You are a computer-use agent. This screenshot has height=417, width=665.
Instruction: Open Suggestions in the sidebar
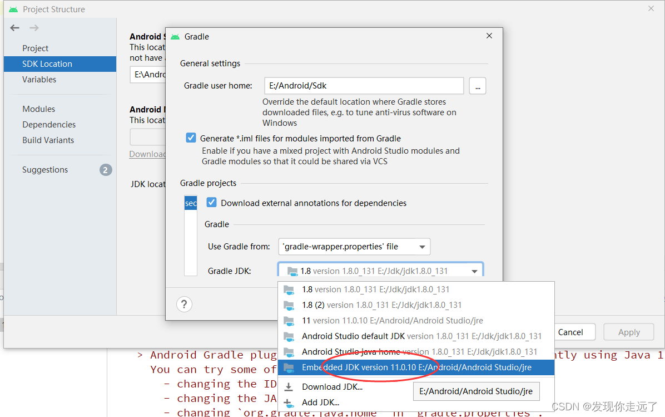tap(45, 170)
